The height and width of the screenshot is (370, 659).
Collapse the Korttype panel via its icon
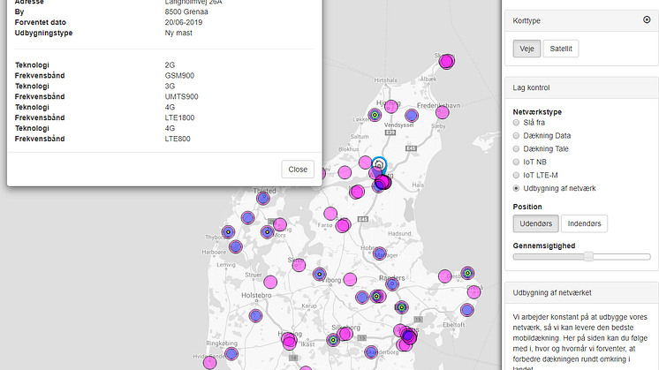coord(647,19)
